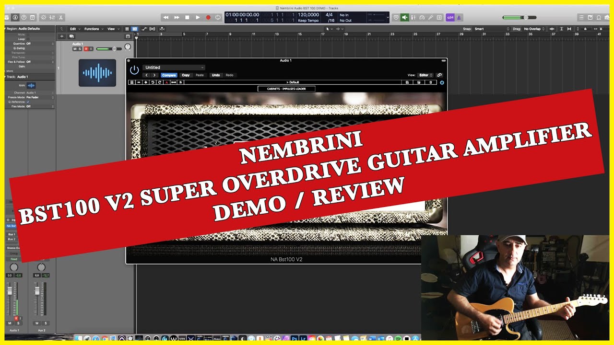This screenshot has height=345, width=614.
Task: Toggle Show Automation button
Action: click(x=144, y=29)
